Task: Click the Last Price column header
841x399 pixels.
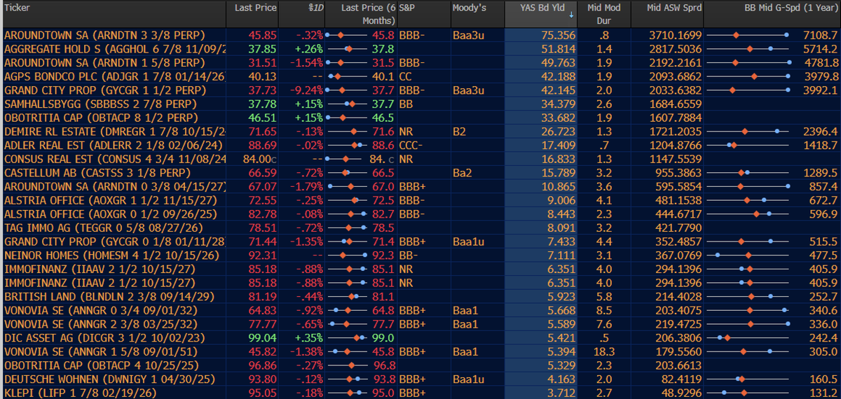Action: coord(257,8)
